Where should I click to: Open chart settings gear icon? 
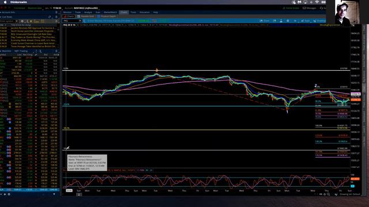click(x=288, y=21)
